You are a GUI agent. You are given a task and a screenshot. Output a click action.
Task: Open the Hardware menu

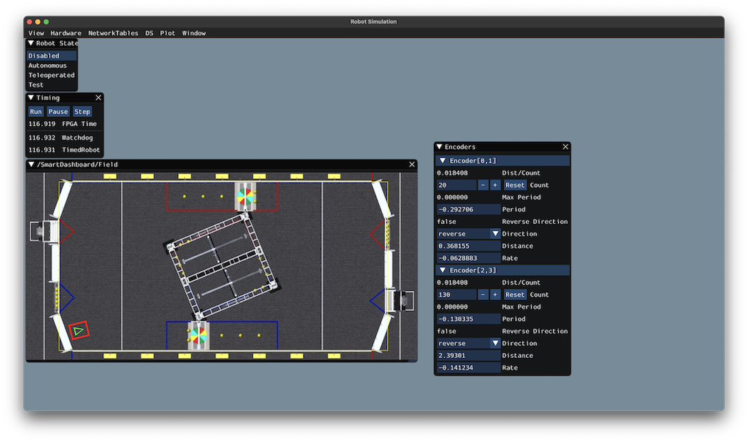(x=66, y=33)
